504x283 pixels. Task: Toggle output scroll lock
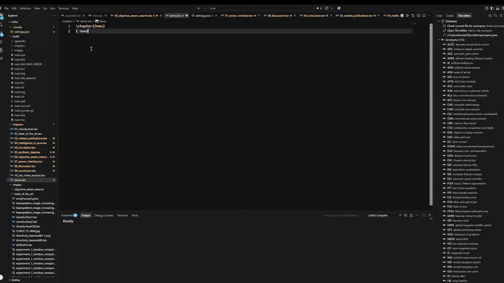[x=411, y=215]
